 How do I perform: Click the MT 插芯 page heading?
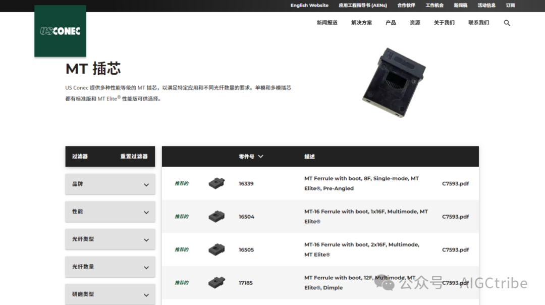[93, 69]
